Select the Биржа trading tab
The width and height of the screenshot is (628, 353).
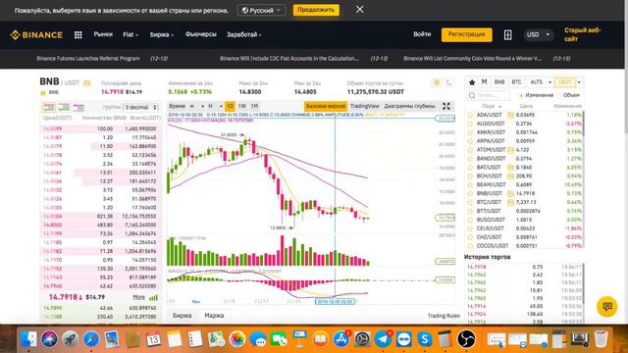[182, 316]
